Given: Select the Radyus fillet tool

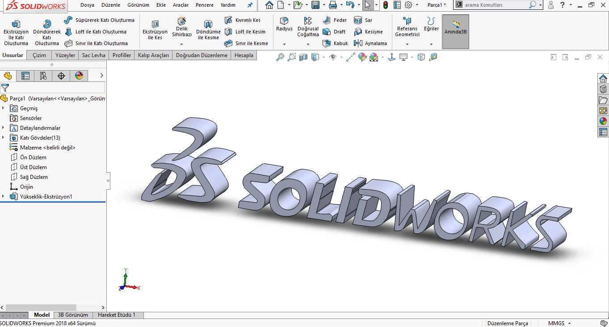Looking at the screenshot, I should pos(284,24).
